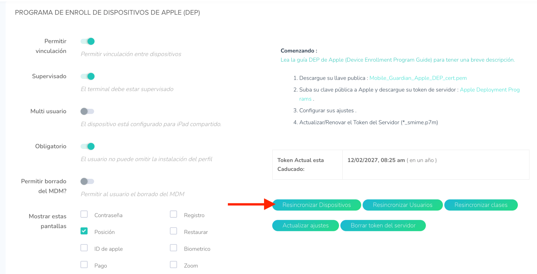537x274 pixels.
Task: Toggle the Permitir vinculación switch
Action: coord(88,41)
